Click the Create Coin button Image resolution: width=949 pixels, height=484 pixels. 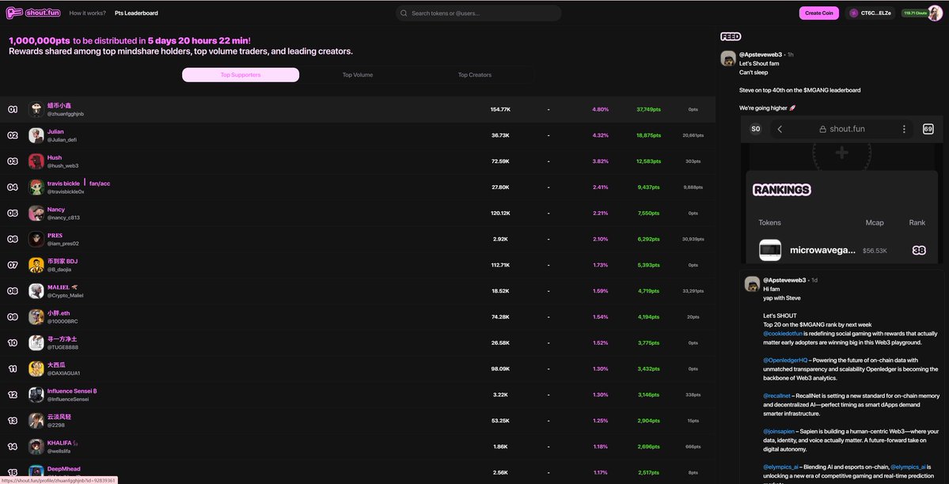coord(819,13)
